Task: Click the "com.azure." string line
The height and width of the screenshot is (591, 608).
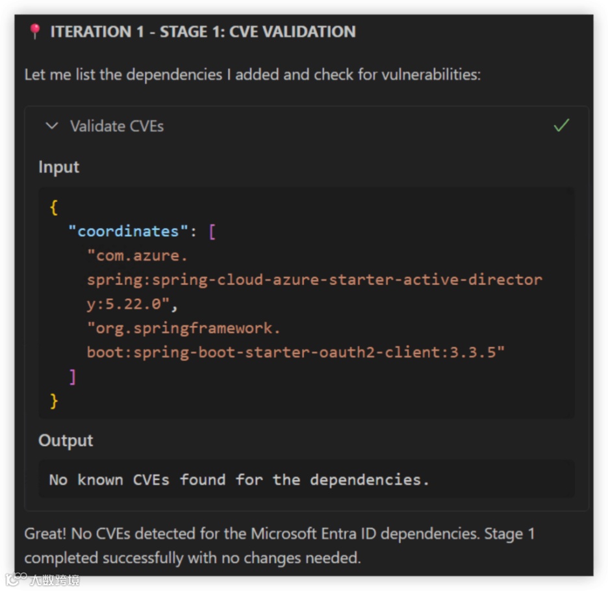Action: (x=137, y=255)
